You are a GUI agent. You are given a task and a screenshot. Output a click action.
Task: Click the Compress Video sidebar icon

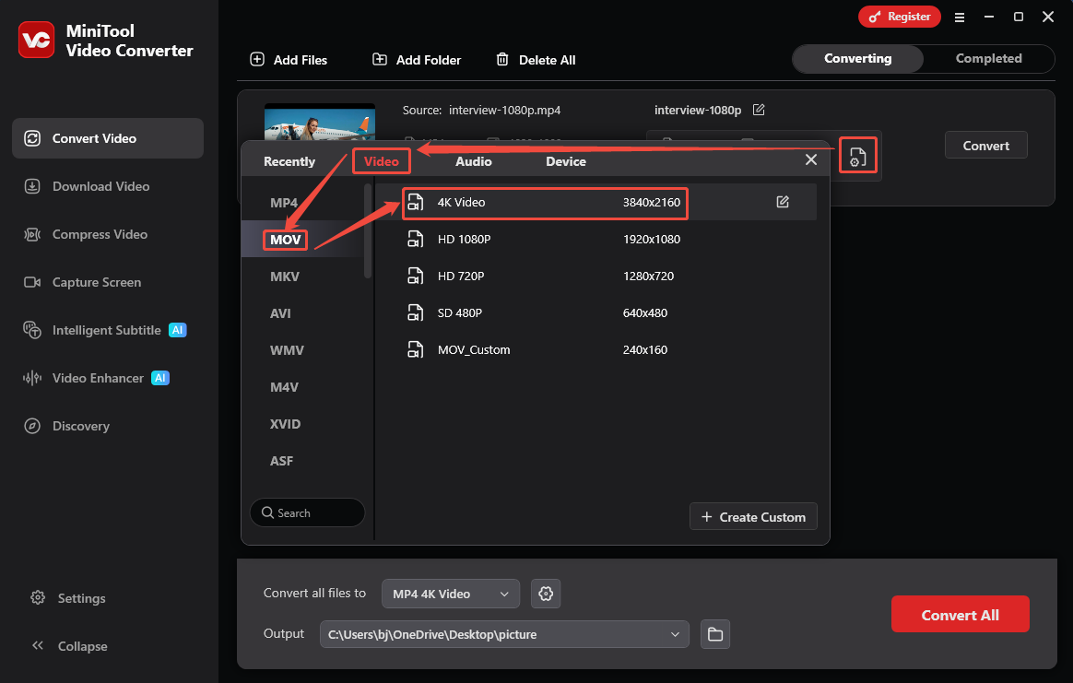(x=32, y=234)
